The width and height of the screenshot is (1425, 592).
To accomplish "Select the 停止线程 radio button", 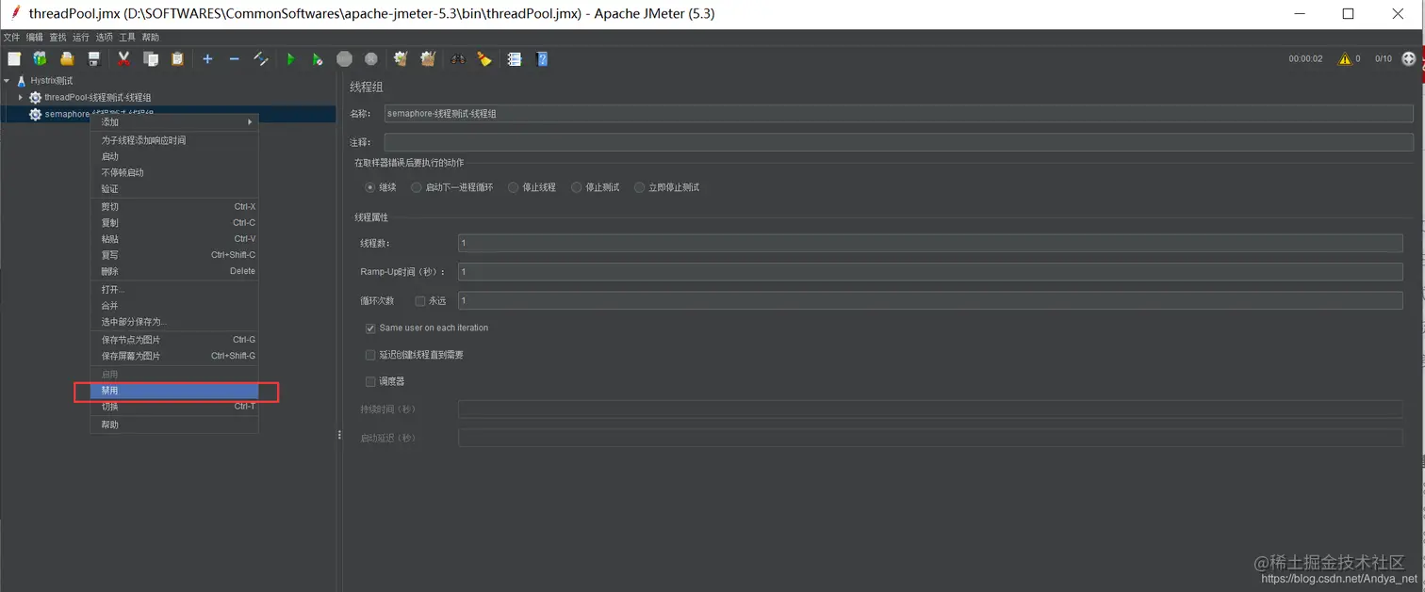I will 514,187.
